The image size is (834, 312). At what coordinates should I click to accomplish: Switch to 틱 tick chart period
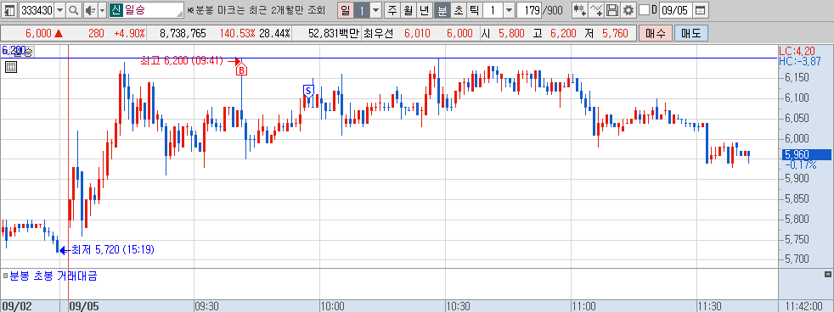[474, 10]
